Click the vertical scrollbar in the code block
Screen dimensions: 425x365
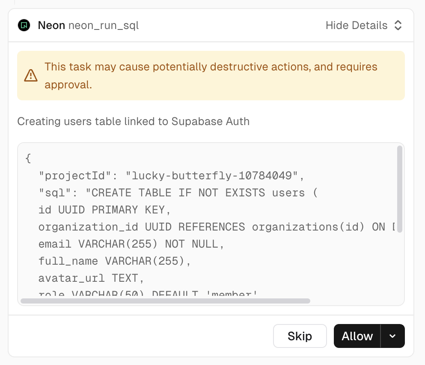tap(399, 189)
